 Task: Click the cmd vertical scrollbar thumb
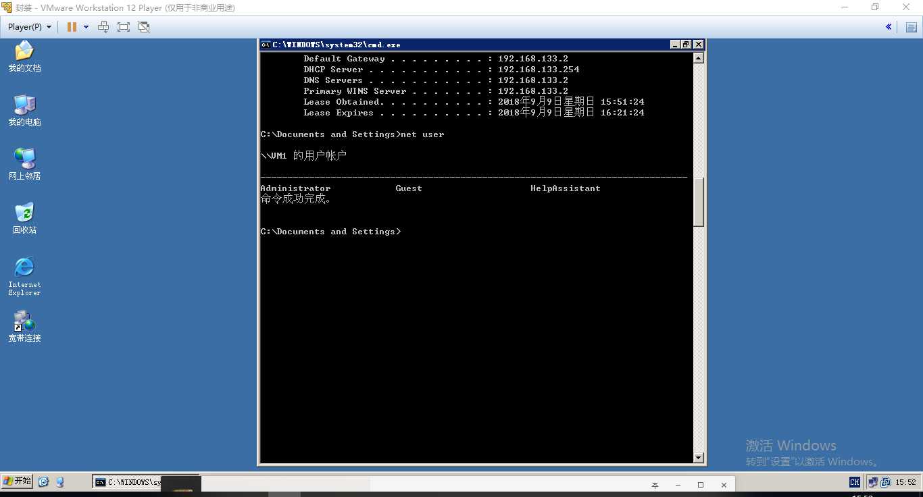point(699,202)
